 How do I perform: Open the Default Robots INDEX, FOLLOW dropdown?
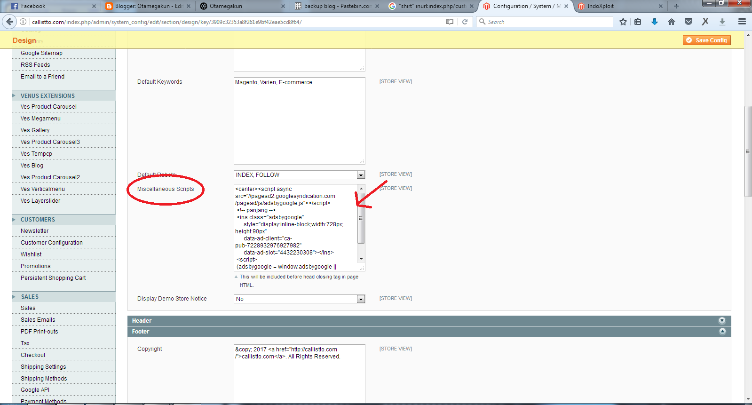(299, 175)
